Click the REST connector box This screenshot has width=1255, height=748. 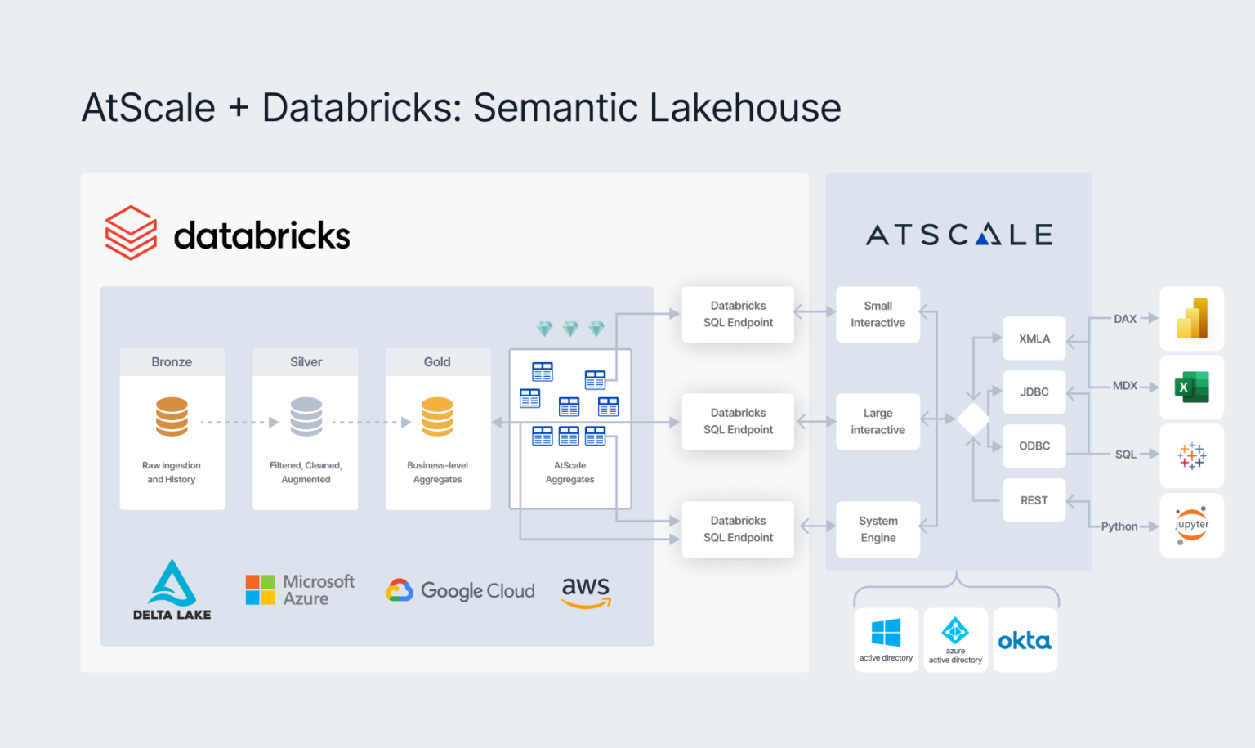click(x=1034, y=499)
